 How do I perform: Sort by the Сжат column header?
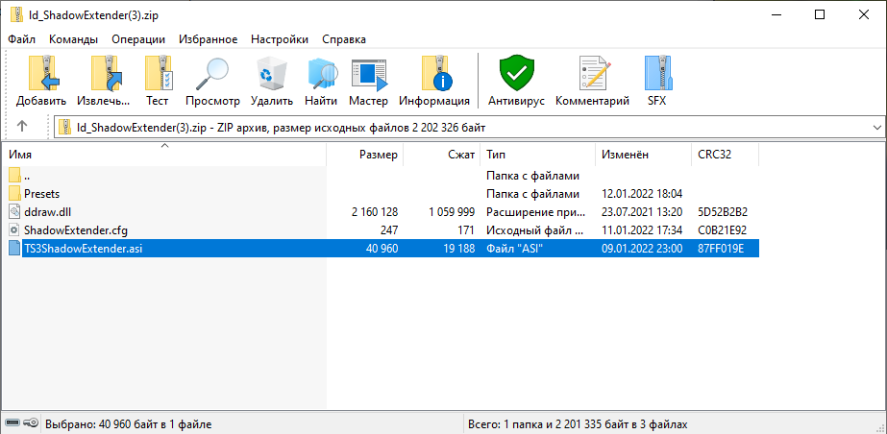click(x=442, y=155)
